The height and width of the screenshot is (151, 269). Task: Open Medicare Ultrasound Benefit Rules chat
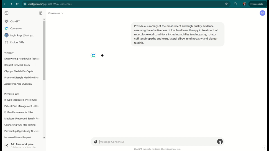[x=22, y=119]
